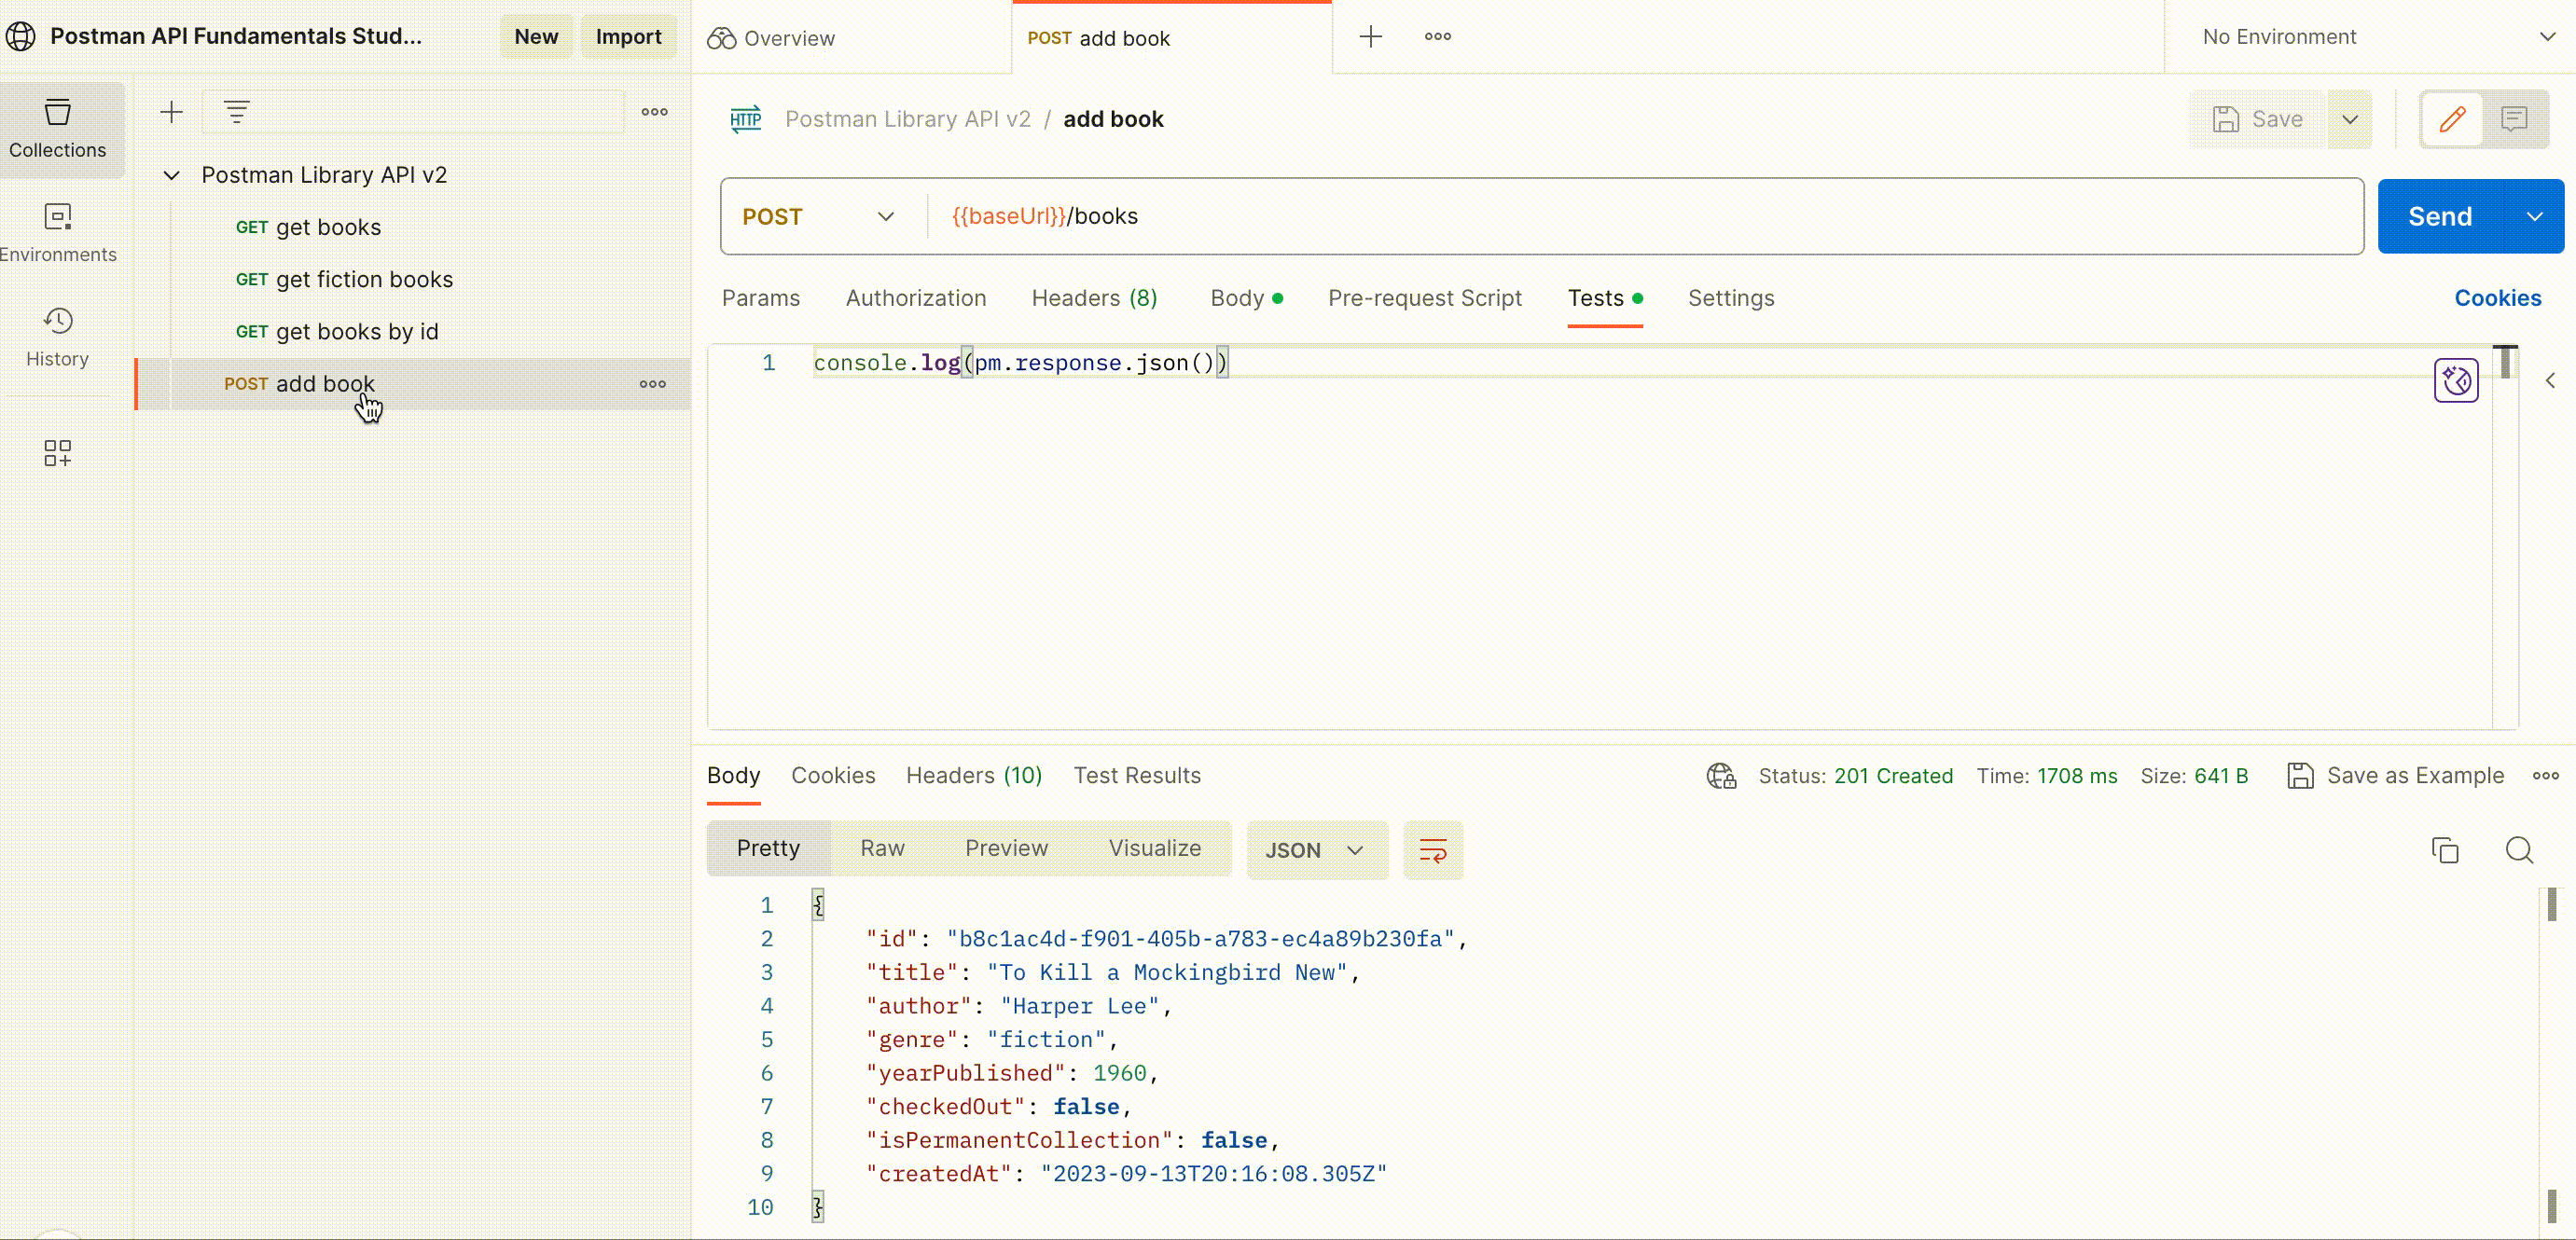Open the Environments sidebar panel
2576x1240 pixels.
tap(57, 231)
